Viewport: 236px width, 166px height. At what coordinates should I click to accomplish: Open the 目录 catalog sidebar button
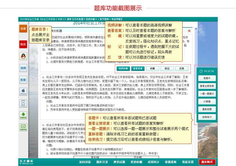point(23,29)
